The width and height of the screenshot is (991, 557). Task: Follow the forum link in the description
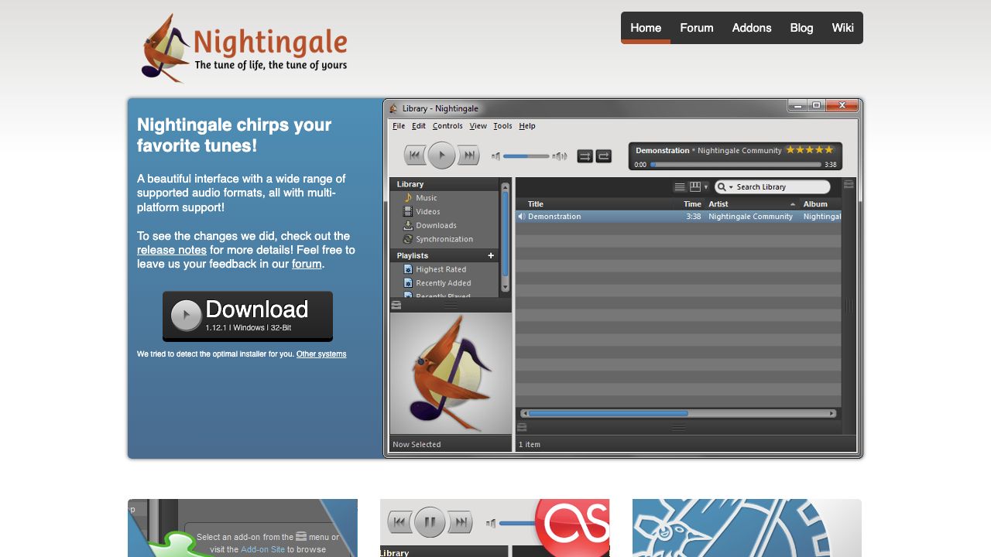pos(307,264)
